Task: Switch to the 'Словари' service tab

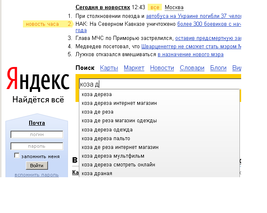Action: click(192, 68)
